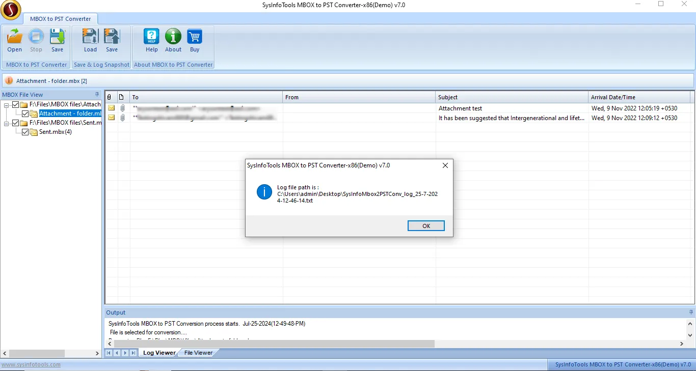Viewport: 696px width, 371px height.
Task: Uncheck the Sent.mbx(4) checkbox
Action: click(x=25, y=132)
